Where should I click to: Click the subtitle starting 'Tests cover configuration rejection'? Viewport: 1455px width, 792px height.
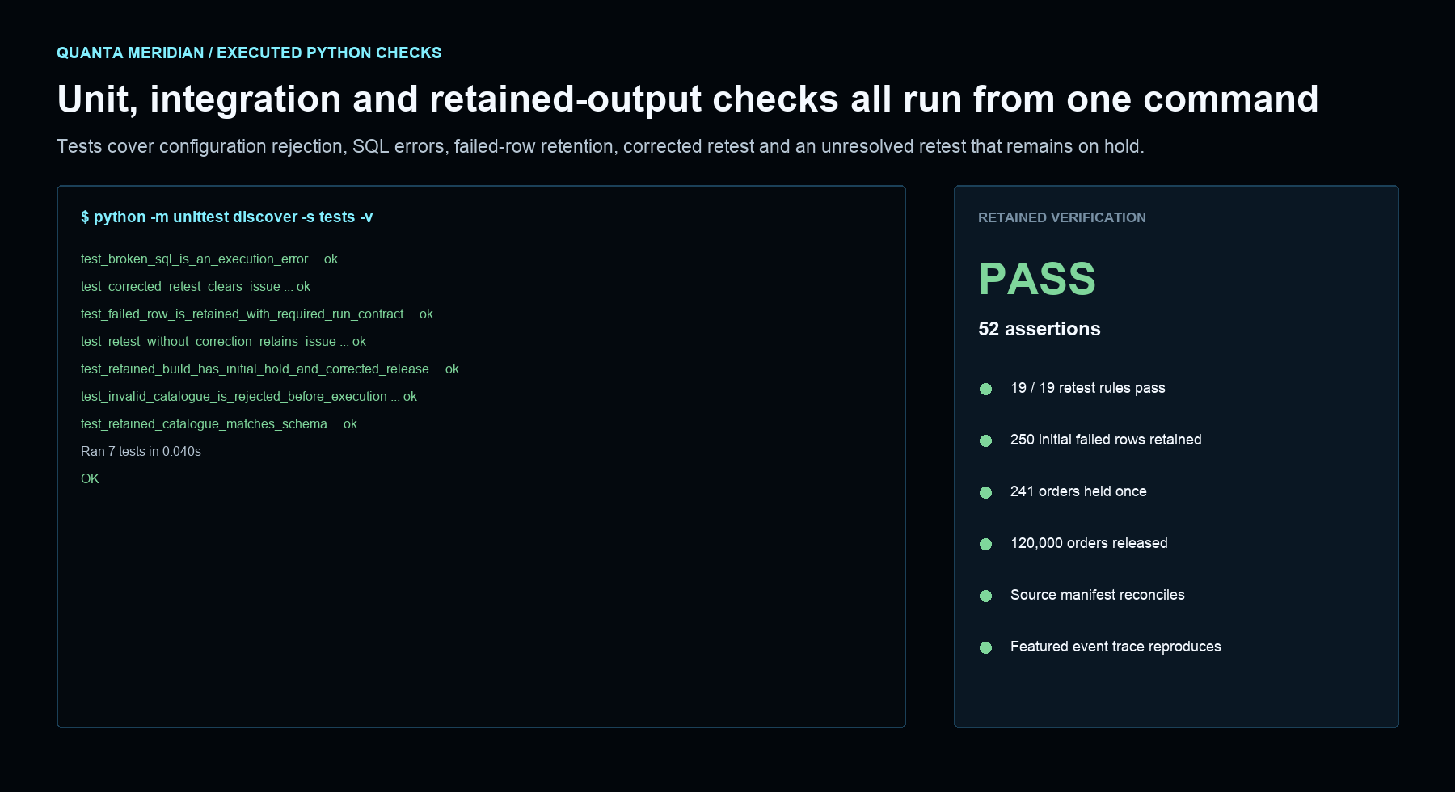pos(601,146)
